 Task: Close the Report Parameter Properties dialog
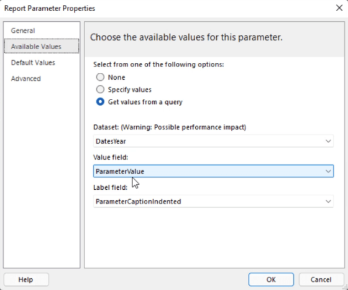click(x=339, y=8)
